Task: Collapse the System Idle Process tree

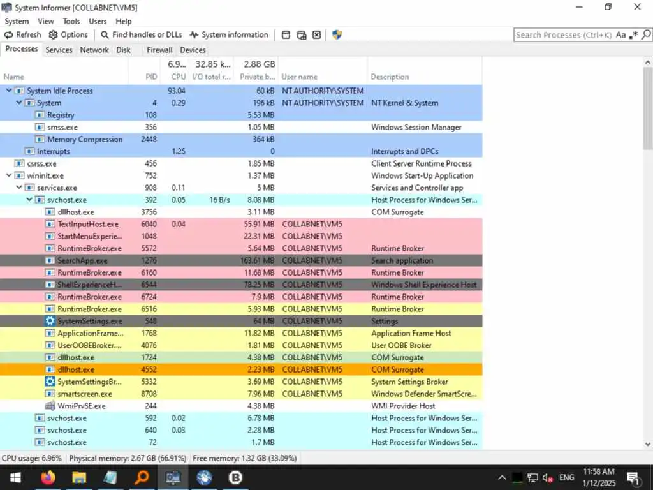Action: [9, 91]
